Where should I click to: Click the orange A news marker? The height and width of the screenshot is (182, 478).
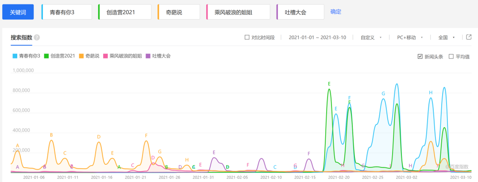pos(17,145)
